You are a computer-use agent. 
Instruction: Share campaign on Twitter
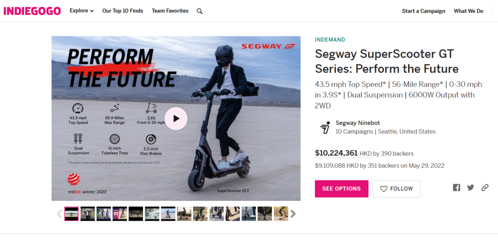click(x=470, y=188)
